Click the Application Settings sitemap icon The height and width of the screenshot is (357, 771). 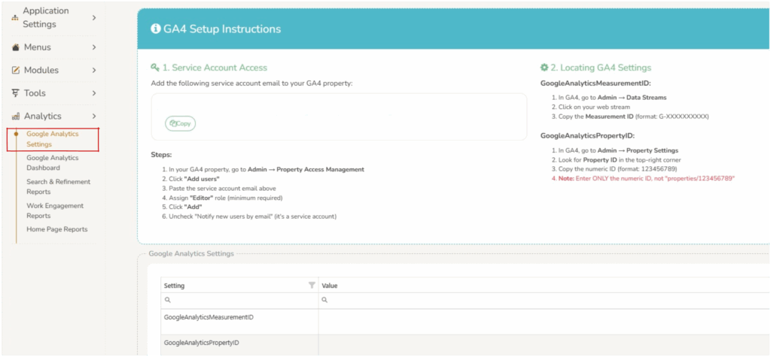coord(16,18)
